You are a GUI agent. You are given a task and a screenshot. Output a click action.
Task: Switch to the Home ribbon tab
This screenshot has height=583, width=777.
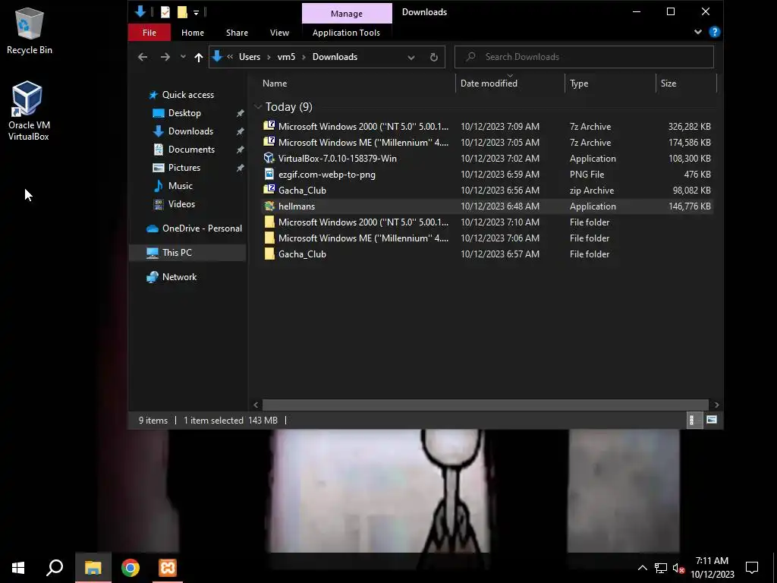(193, 33)
